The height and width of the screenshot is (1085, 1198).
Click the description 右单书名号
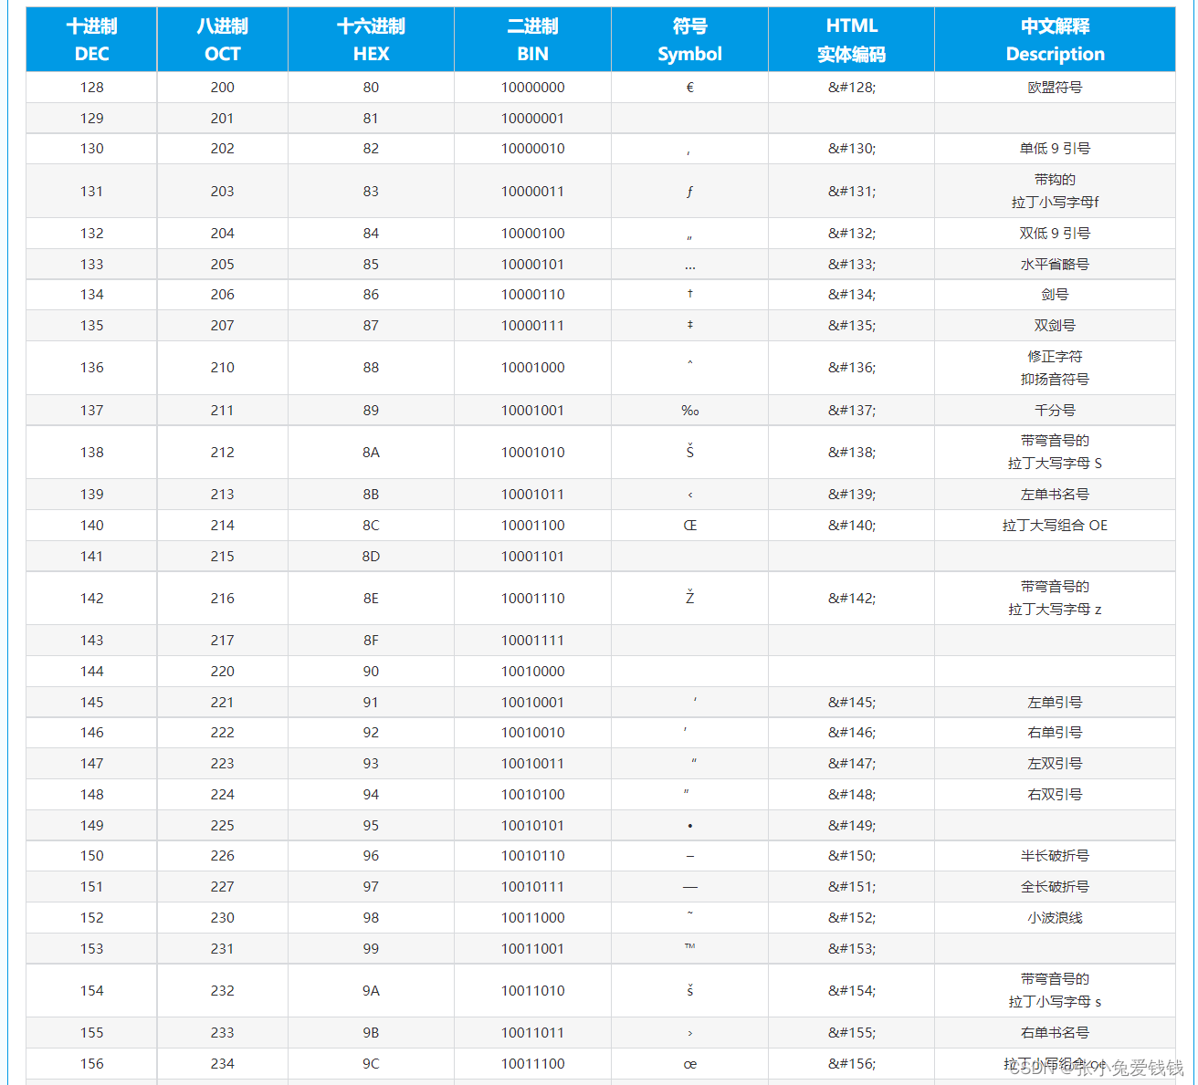click(1055, 1033)
